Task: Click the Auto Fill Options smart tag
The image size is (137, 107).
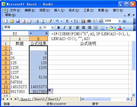Action: (50, 91)
